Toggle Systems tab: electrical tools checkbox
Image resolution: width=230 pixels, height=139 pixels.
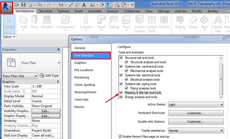point(121,75)
